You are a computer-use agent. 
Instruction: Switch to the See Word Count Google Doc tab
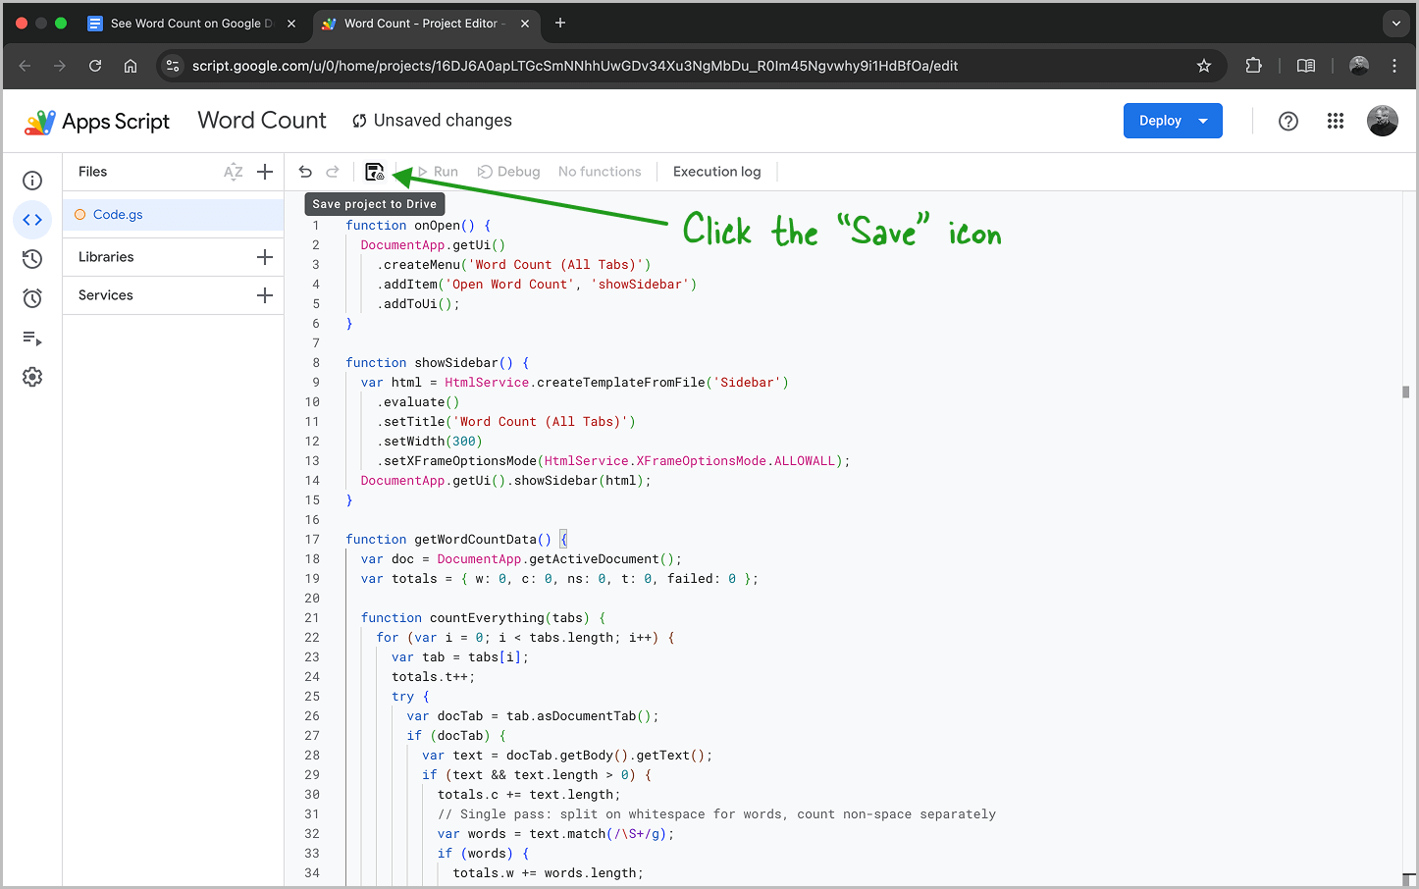click(191, 23)
